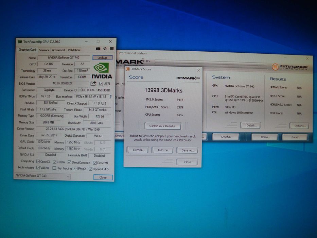Toggle the OpenGL 4.5 checkbox
317x238 pixels.
(x=90, y=169)
